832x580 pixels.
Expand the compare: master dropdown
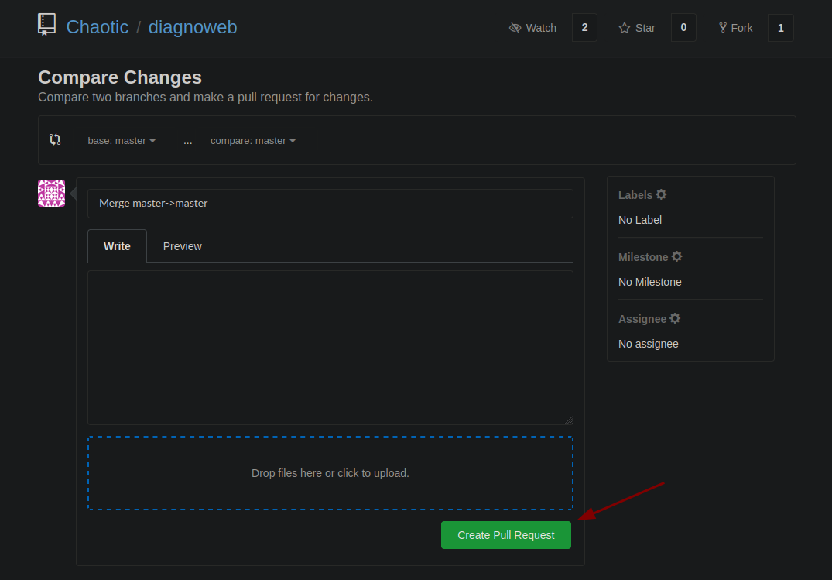tap(253, 141)
